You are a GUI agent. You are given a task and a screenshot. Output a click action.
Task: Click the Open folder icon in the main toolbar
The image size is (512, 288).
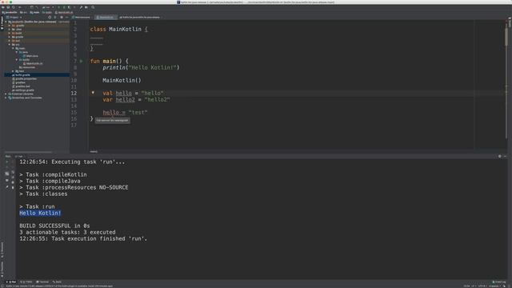click(x=3, y=7)
